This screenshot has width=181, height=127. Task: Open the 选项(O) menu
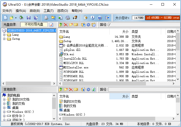(63, 11)
